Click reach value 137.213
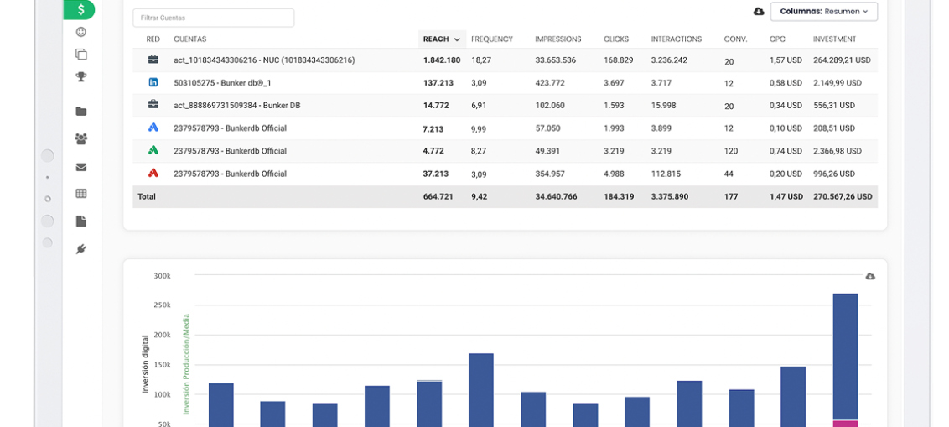 coord(438,82)
